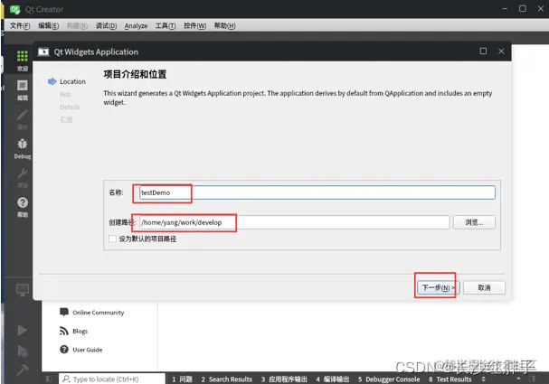Click the wizard dialog title icon
549x384 pixels.
(x=43, y=52)
